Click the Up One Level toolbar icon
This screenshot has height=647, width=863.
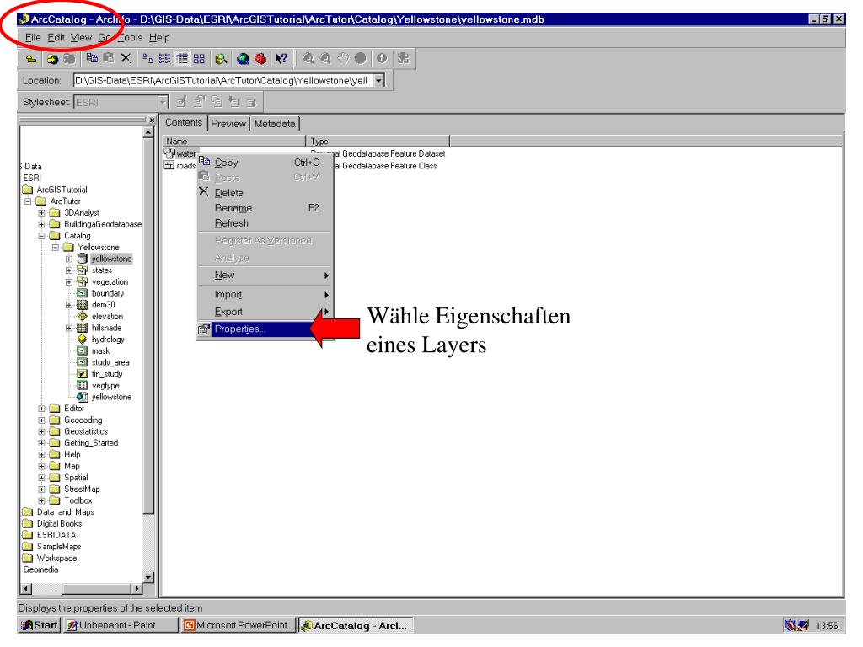point(31,58)
